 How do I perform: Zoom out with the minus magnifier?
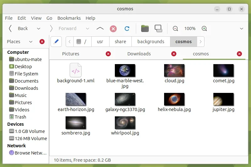175,28
